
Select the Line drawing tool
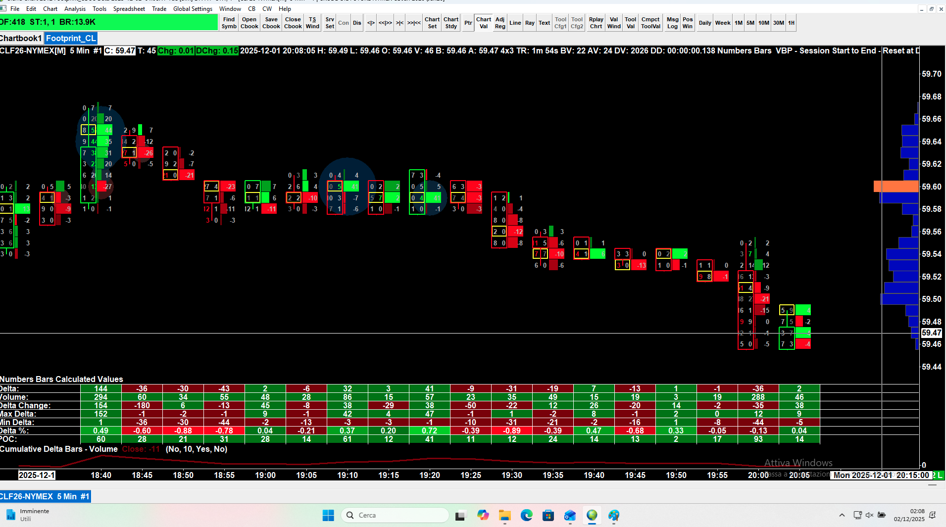tap(515, 23)
